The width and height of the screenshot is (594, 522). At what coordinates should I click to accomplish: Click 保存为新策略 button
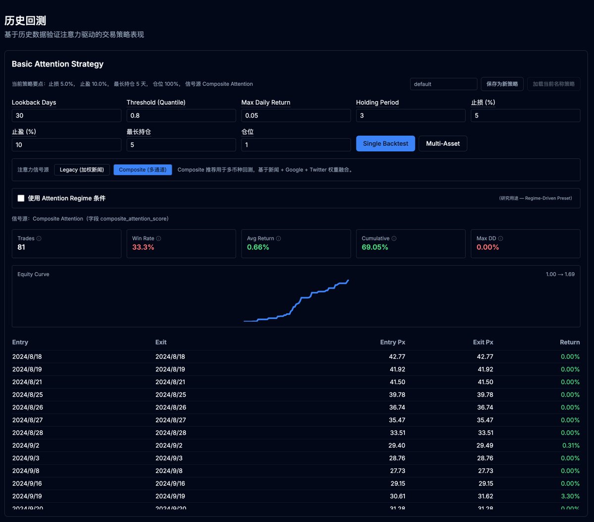pyautogui.click(x=502, y=84)
